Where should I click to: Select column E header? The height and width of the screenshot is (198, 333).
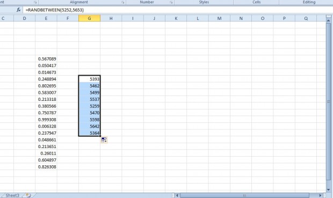46,18
